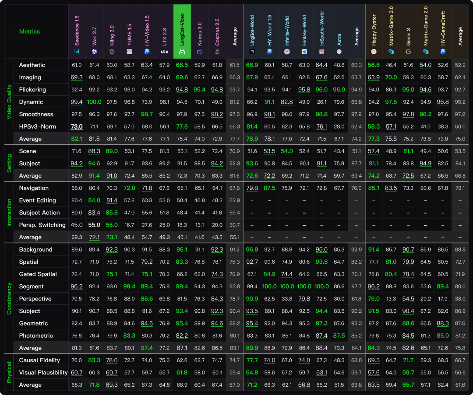
Task: Select LongCat-Video's Aesthetic score "66.5"
Action: pyautogui.click(x=182, y=65)
